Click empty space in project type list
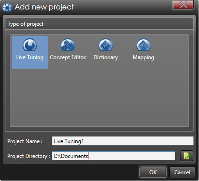The height and width of the screenshot is (181, 199). point(99,98)
